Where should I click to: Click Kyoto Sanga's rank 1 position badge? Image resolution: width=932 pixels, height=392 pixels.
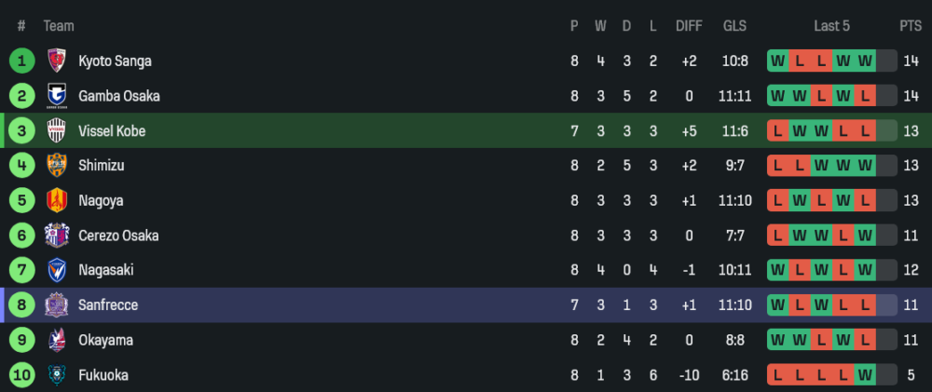[21, 61]
